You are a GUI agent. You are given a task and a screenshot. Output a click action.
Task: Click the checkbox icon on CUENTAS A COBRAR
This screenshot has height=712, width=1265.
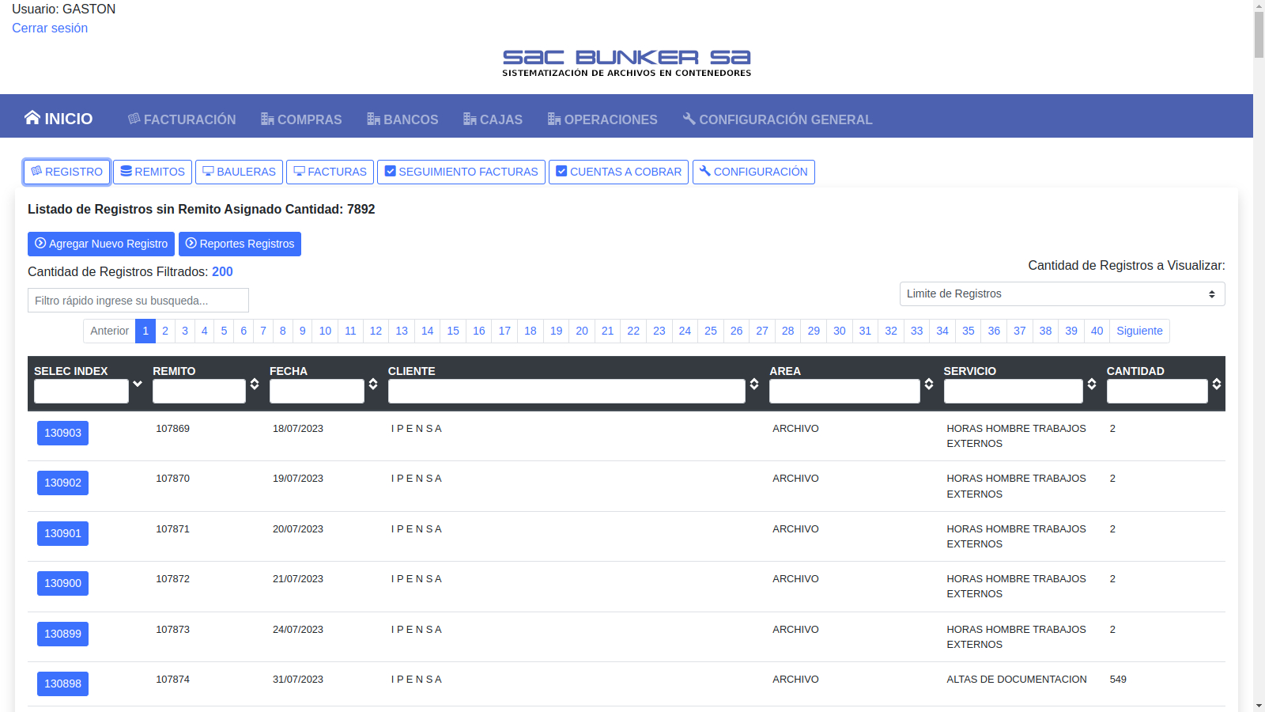[561, 171]
